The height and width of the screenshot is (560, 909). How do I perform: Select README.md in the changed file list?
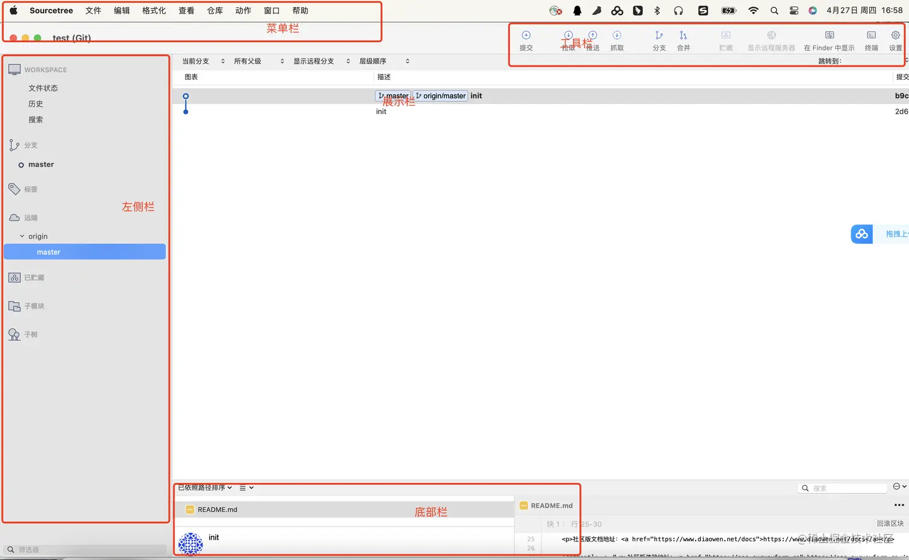[x=344, y=510]
